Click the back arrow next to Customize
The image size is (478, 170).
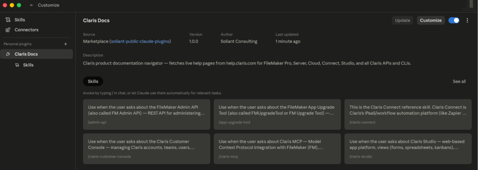point(32,5)
